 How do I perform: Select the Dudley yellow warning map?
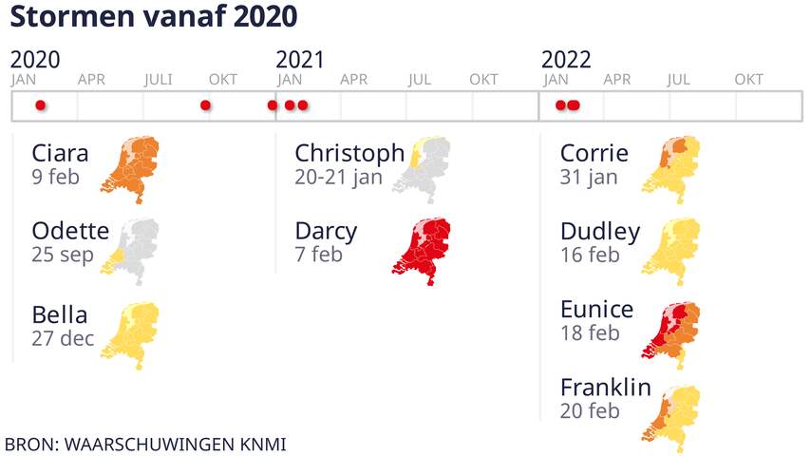[x=671, y=252]
